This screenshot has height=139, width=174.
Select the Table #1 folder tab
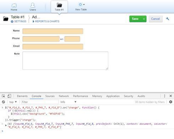click(x=59, y=7)
